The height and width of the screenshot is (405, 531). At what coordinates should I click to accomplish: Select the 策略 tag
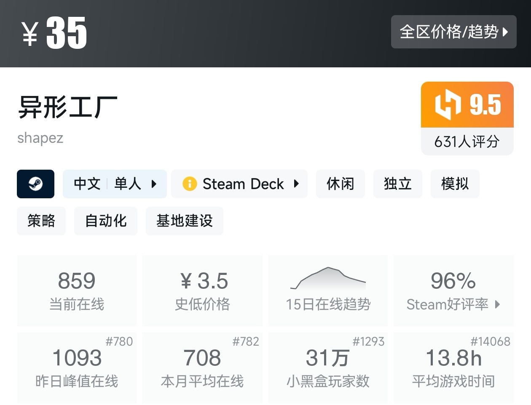(x=41, y=221)
